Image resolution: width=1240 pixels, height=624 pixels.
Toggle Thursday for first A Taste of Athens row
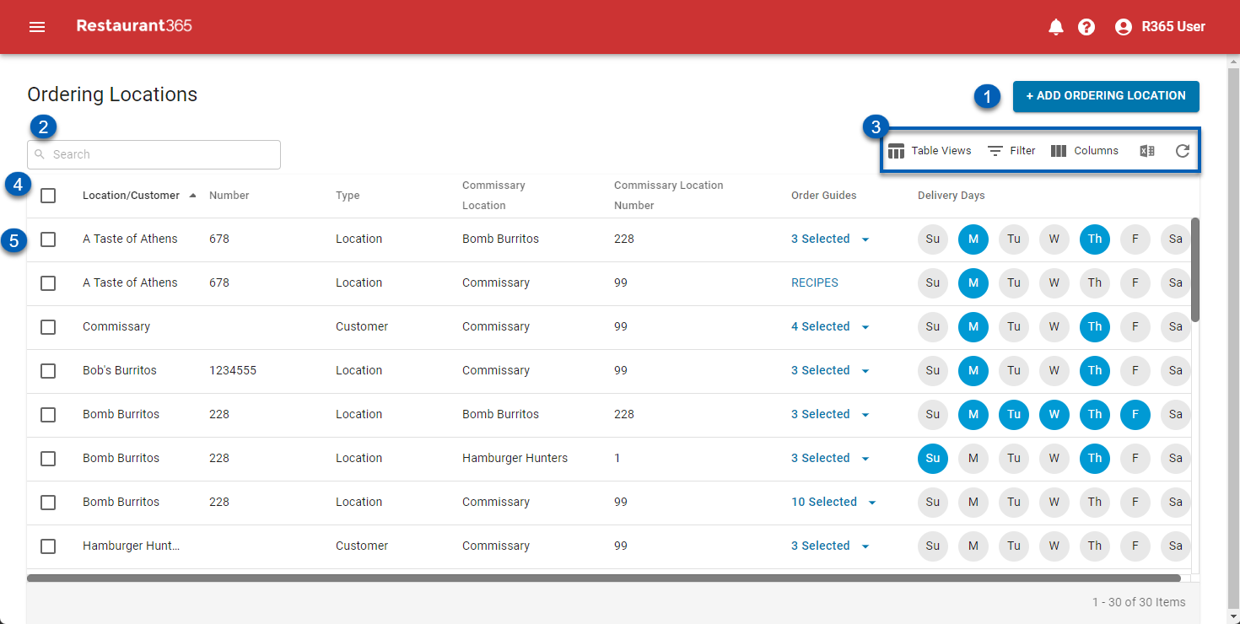pyautogui.click(x=1095, y=239)
